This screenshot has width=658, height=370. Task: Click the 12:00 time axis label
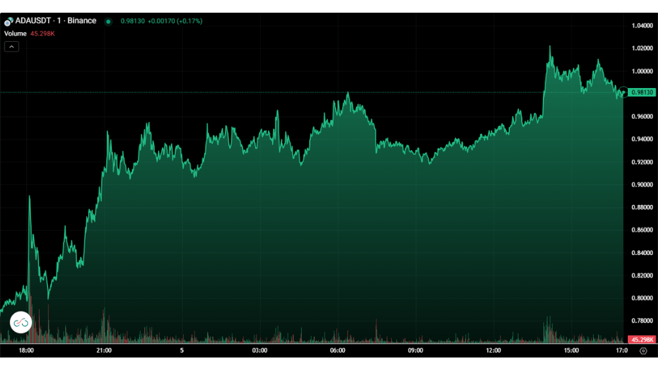pos(493,350)
